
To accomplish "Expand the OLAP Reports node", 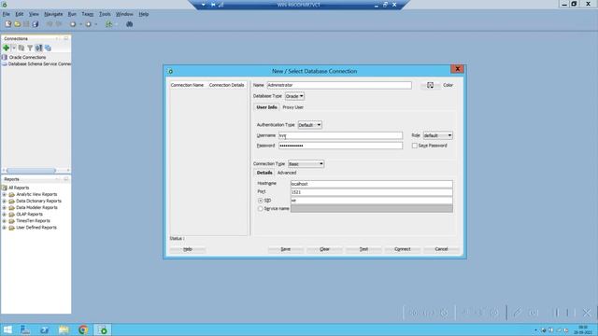I will [x=4, y=214].
